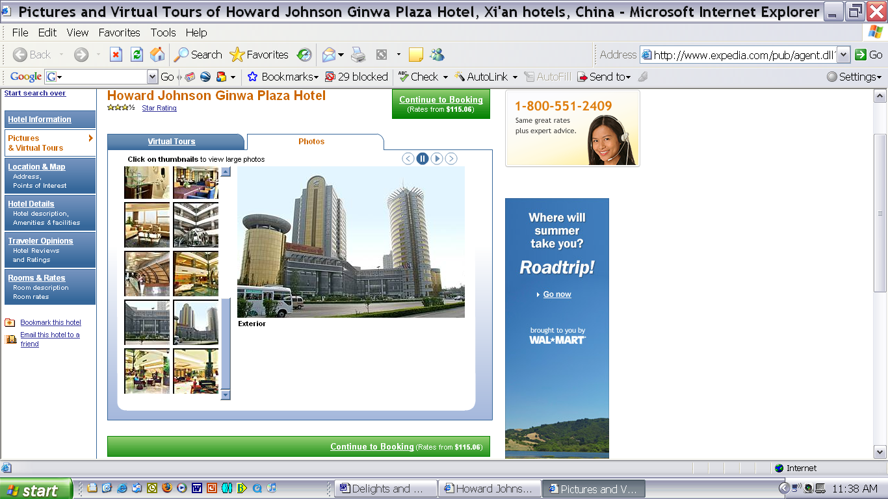This screenshot has height=499, width=888.
Task: Open the Favorites menu
Action: pos(120,32)
